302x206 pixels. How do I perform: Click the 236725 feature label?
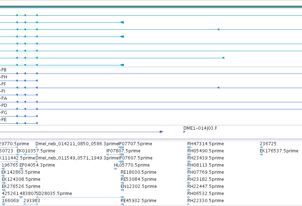268,144
